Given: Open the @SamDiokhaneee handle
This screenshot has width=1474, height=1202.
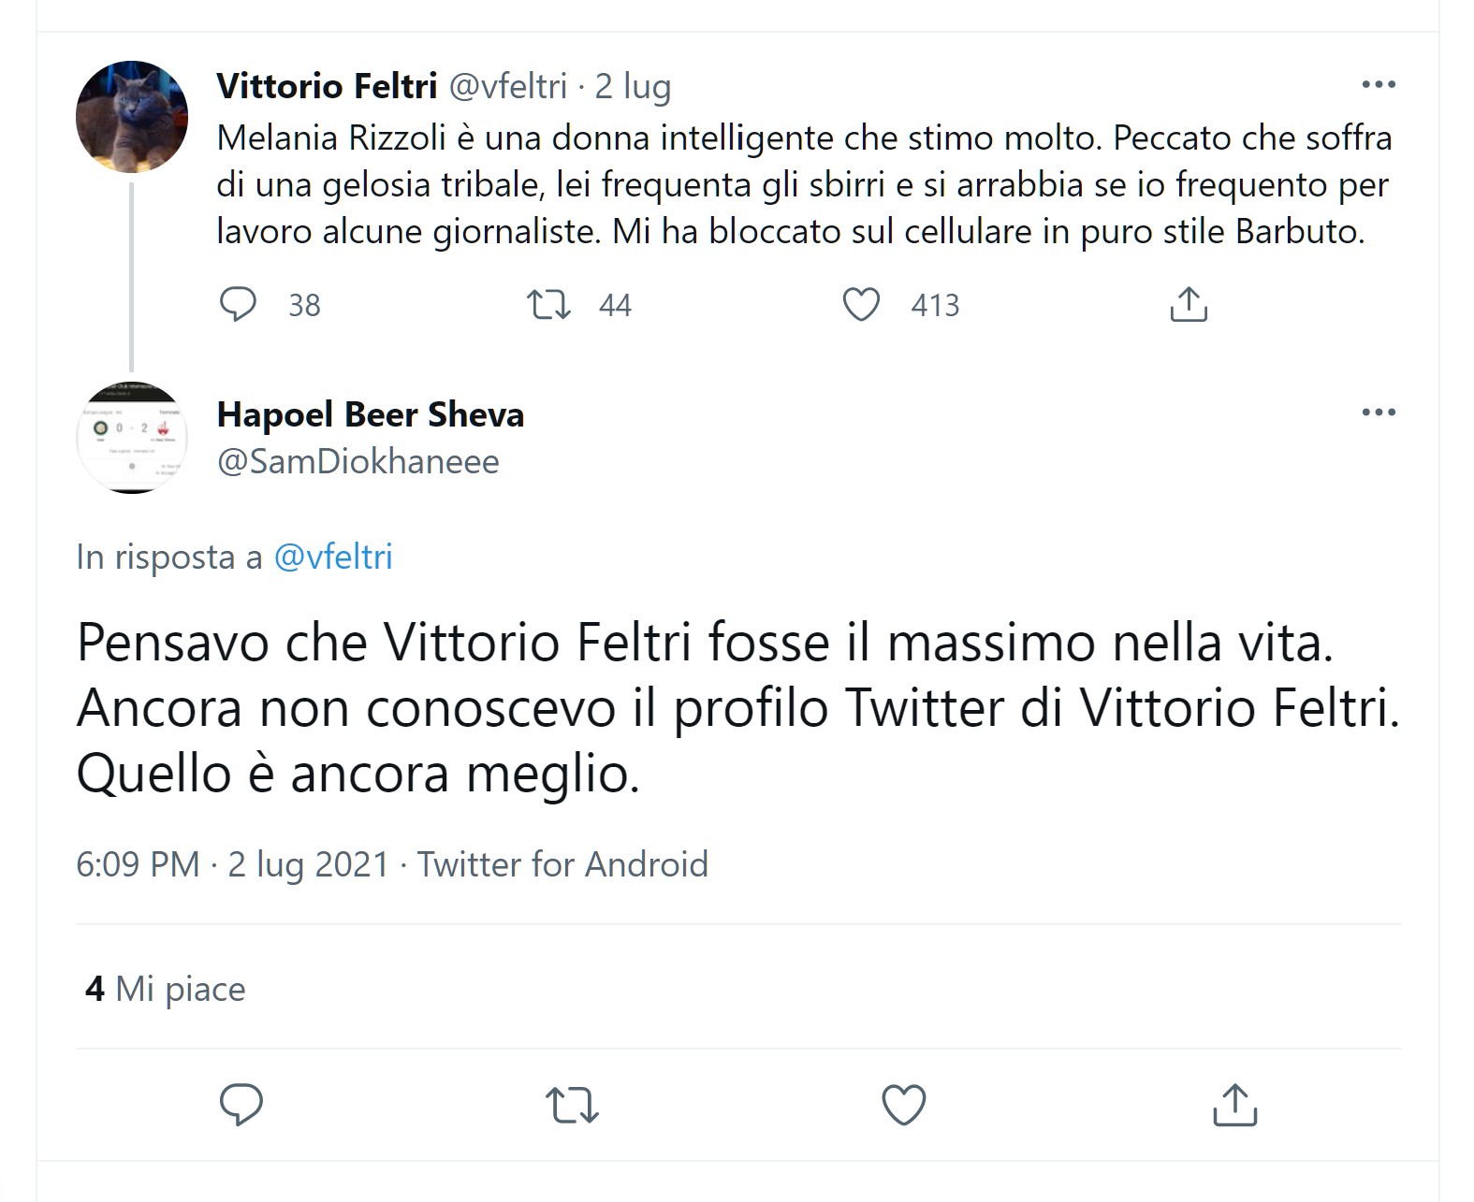Looking at the screenshot, I should tap(358, 462).
